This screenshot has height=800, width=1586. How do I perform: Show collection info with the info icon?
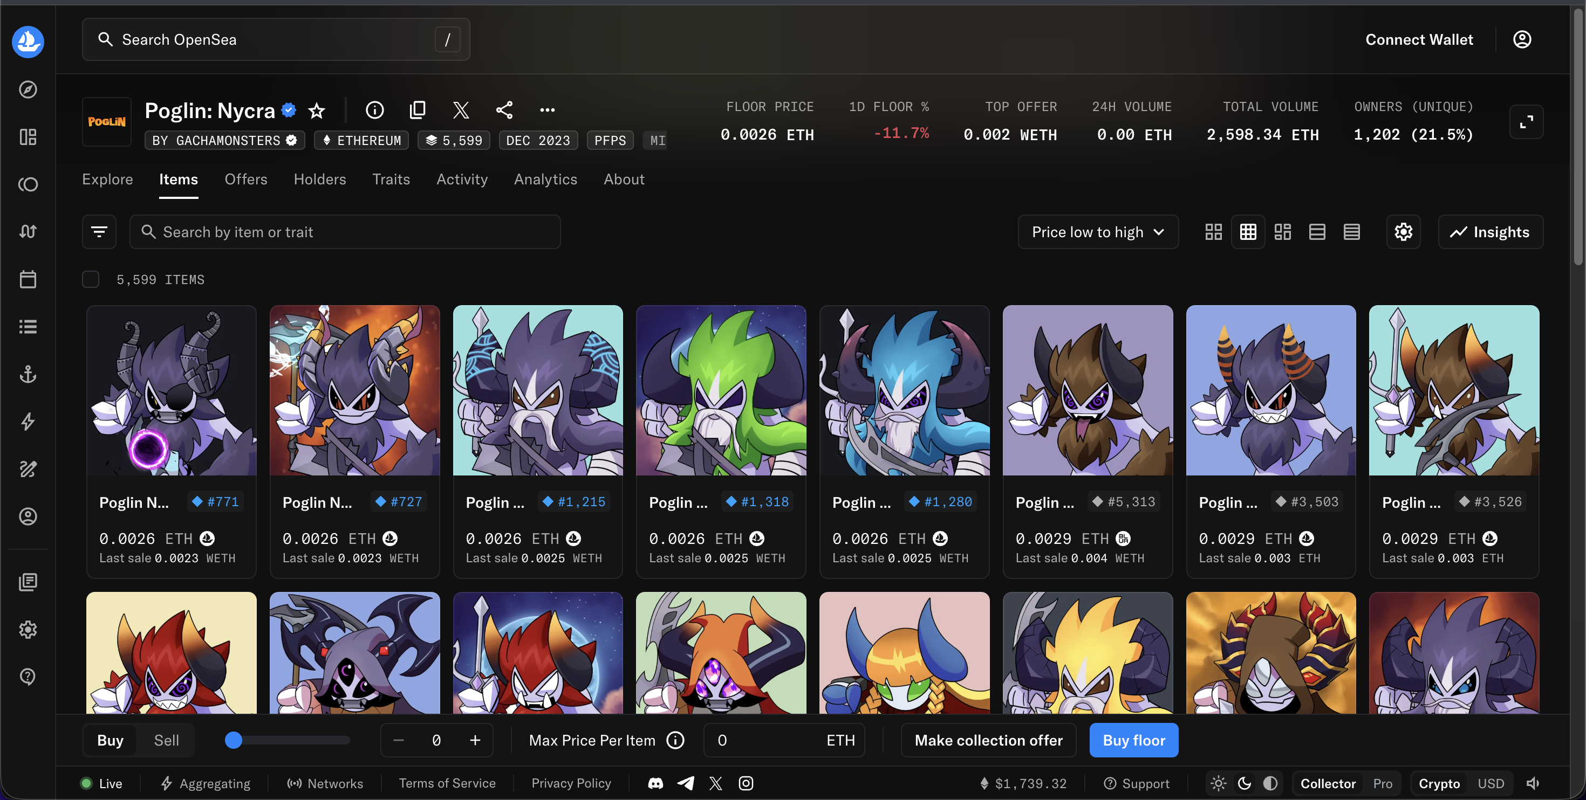(x=374, y=110)
